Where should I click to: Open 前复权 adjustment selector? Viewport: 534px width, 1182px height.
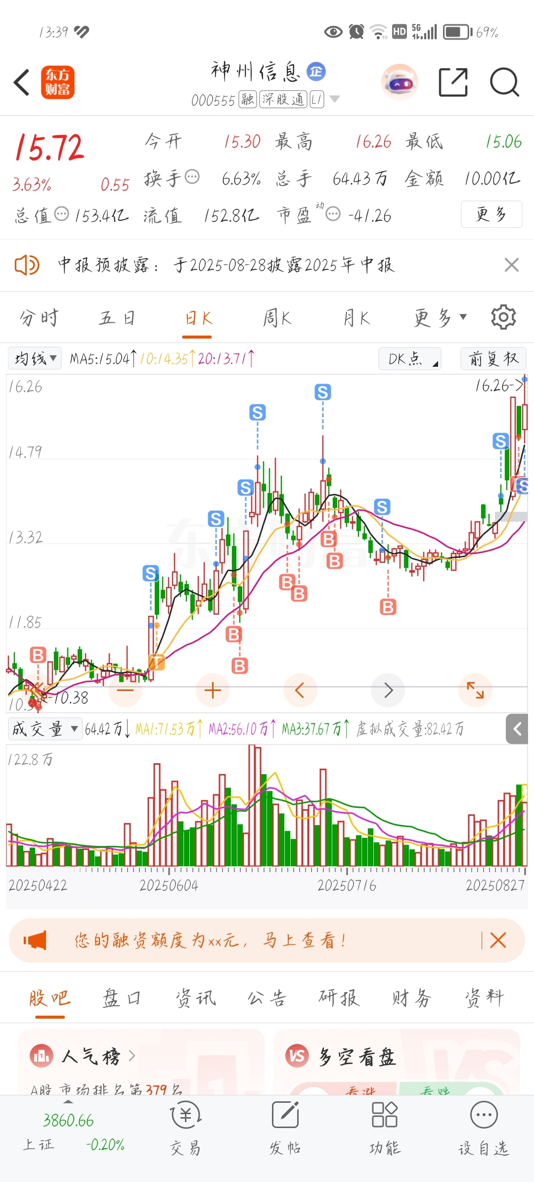pyautogui.click(x=493, y=358)
